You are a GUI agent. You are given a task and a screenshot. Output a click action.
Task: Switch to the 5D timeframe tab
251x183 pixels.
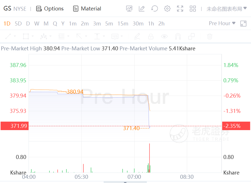[18, 24]
